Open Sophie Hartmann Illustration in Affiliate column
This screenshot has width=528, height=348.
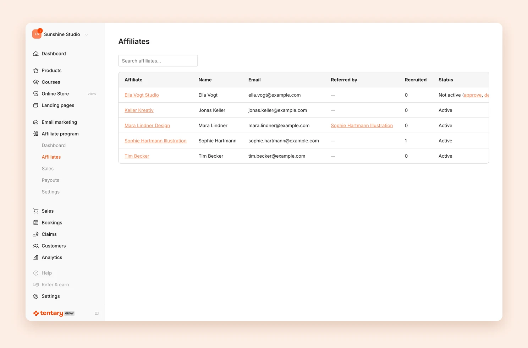155,141
